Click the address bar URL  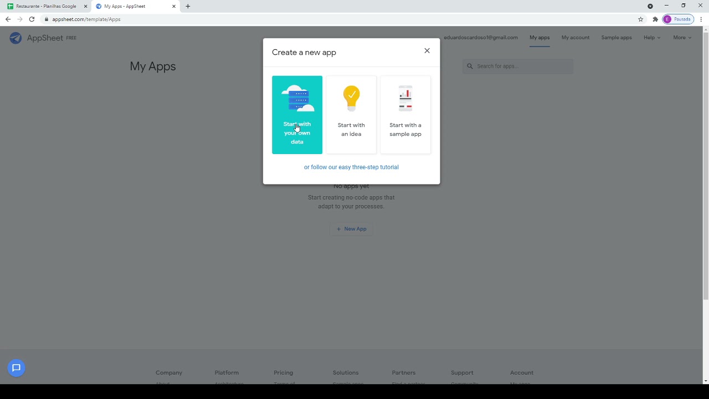coord(86,19)
